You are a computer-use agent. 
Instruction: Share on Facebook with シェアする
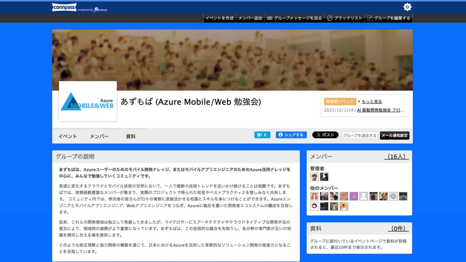291,135
